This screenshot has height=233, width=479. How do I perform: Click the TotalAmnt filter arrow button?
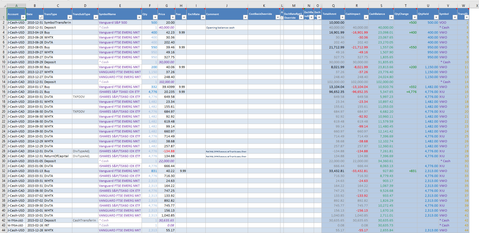(342, 17)
